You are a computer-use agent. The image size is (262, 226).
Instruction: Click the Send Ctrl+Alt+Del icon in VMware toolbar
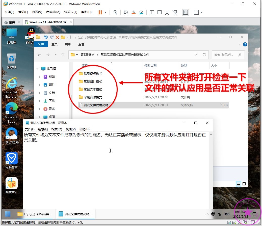coord(115,12)
